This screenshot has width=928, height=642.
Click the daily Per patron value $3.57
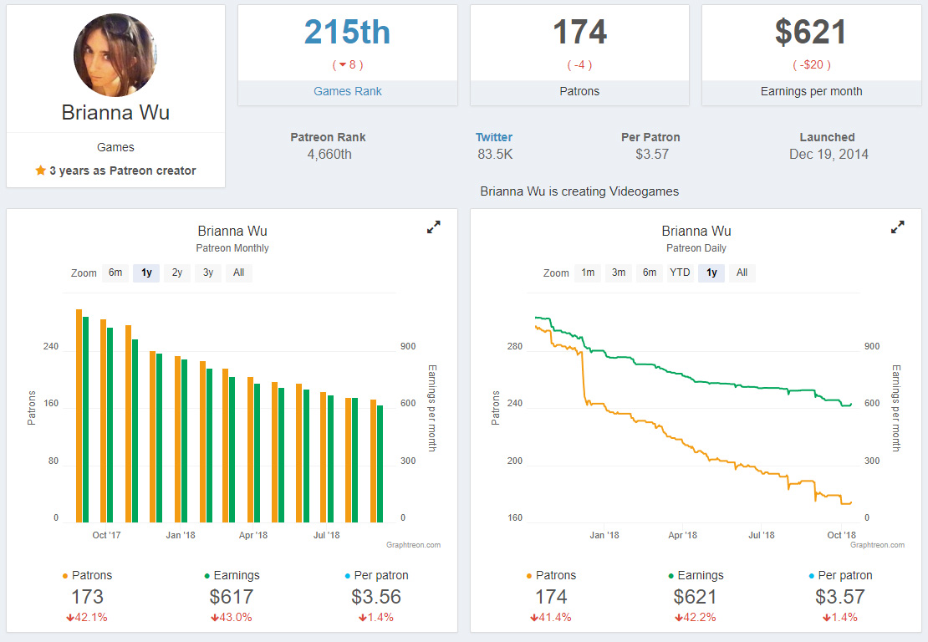(840, 596)
